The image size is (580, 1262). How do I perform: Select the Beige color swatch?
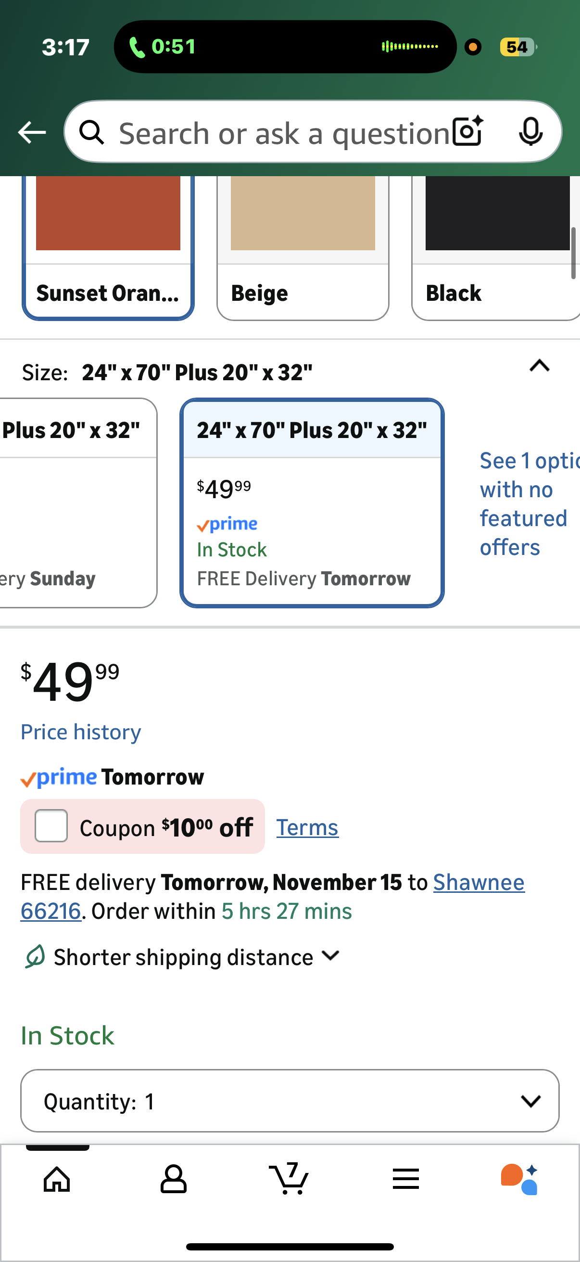coord(303,247)
